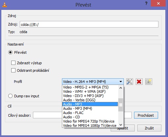Choose Audio - FLAC from profile list
This screenshot has height=137, width=168.
[90, 113]
